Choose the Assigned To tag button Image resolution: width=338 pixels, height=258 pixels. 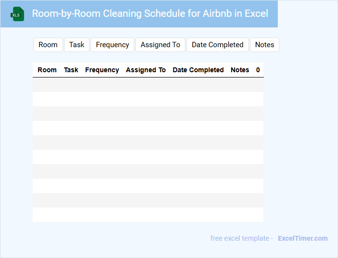pyautogui.click(x=160, y=45)
